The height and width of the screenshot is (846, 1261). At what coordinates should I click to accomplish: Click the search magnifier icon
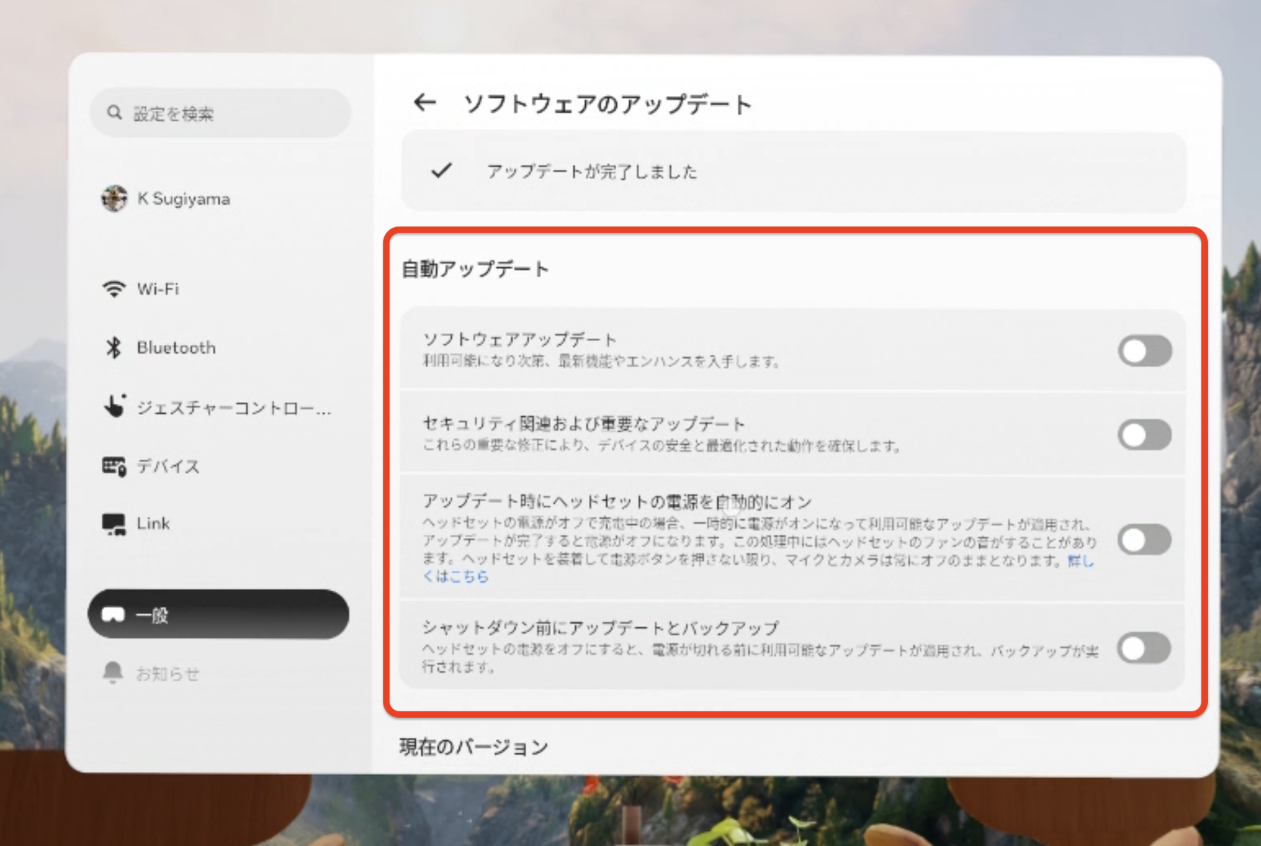(114, 112)
